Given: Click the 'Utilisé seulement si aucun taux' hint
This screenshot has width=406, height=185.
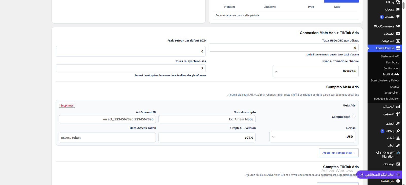Looking at the screenshot, I should click(332, 55).
